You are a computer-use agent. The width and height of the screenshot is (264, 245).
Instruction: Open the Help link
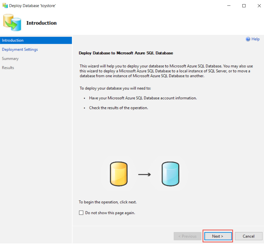coord(255,39)
